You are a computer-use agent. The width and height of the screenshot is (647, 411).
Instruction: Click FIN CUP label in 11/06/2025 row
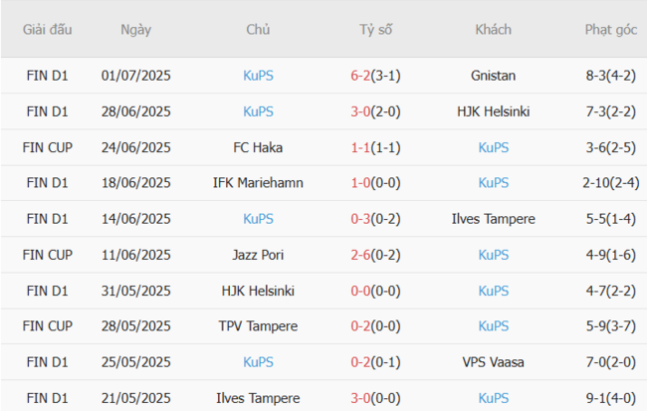[48, 255]
